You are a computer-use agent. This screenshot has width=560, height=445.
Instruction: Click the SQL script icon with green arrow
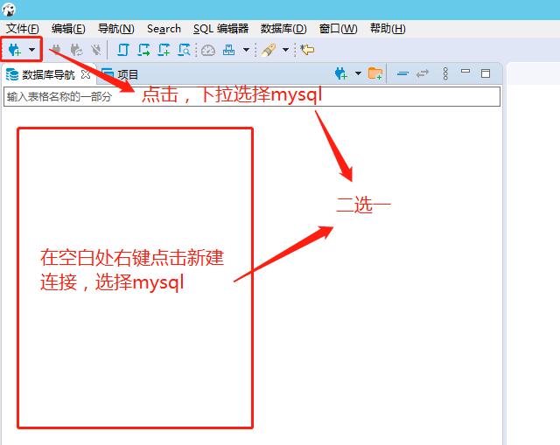pos(143,50)
